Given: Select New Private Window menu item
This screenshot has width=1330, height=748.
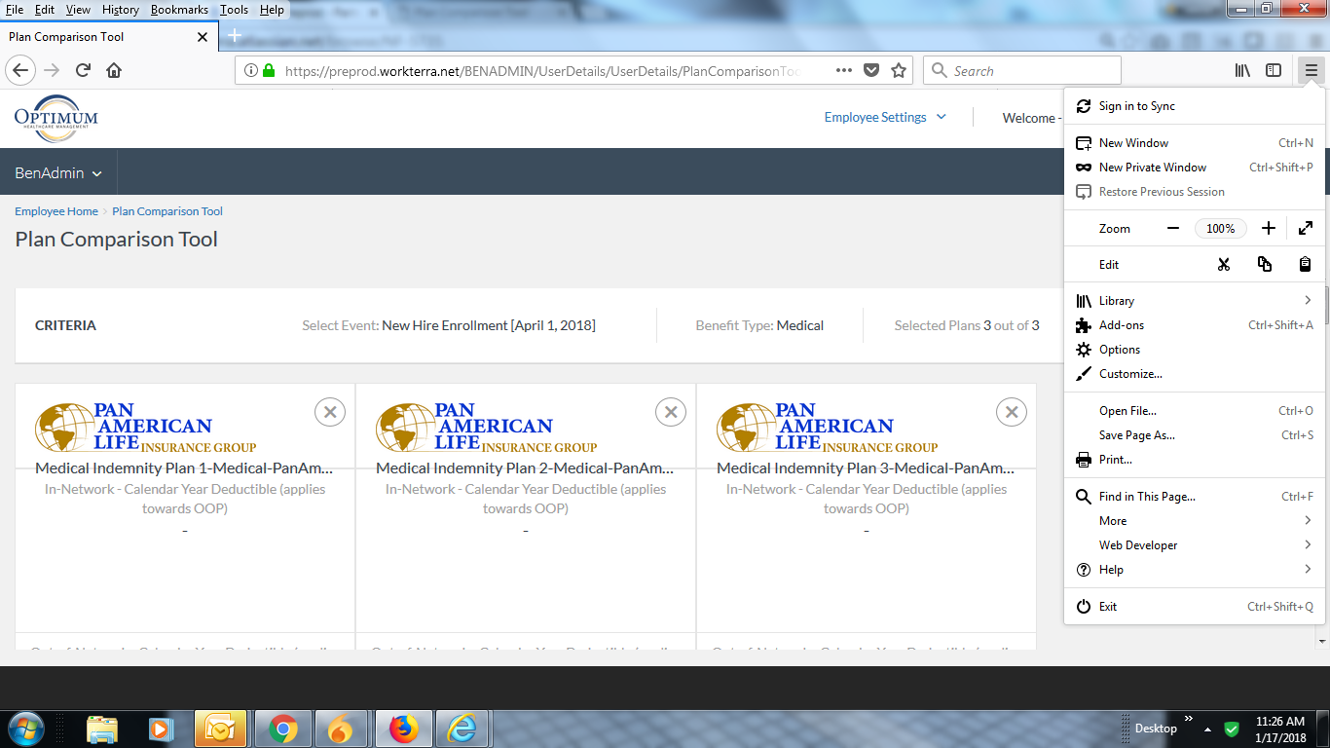Looking at the screenshot, I should pos(1153,168).
